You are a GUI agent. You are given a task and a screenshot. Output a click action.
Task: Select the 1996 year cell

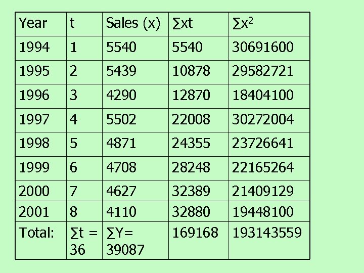pos(34,95)
